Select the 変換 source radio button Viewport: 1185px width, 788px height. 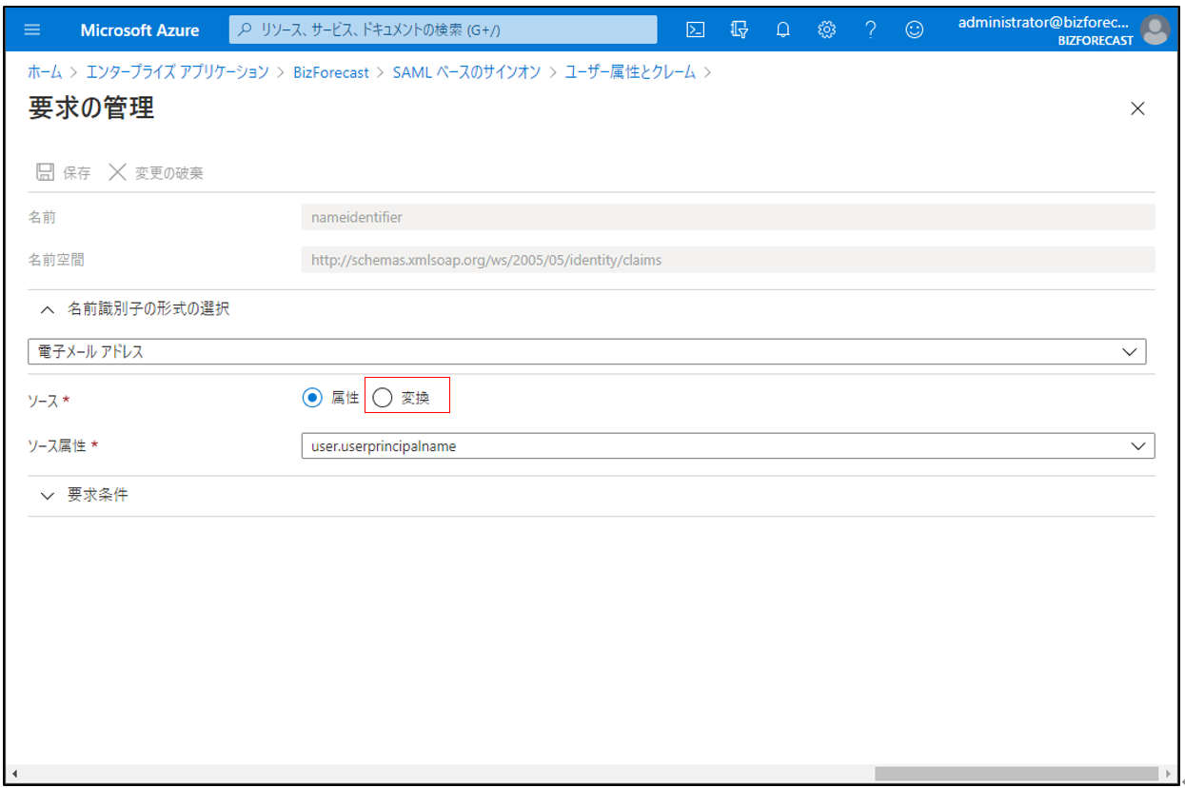tap(383, 398)
